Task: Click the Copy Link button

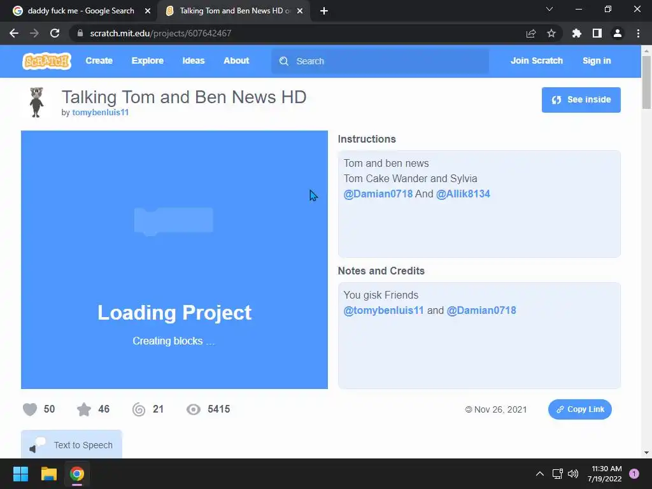Action: 579,409
